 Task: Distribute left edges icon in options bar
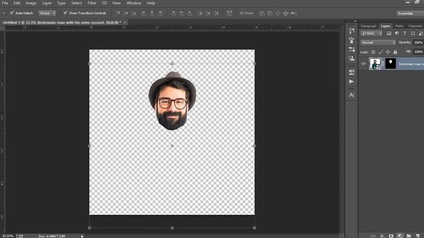click(200, 13)
